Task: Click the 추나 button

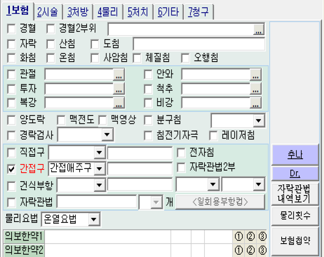Action: (295, 155)
